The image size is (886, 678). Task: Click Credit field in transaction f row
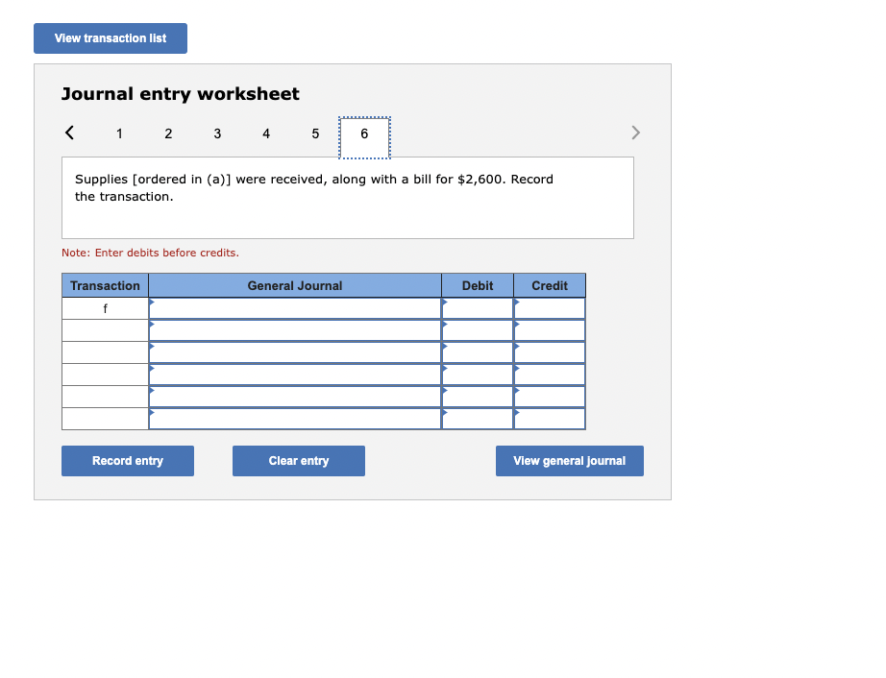[550, 308]
